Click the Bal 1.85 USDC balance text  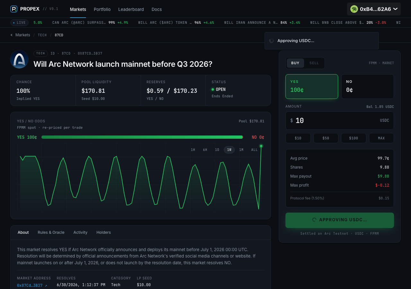pos(380,107)
